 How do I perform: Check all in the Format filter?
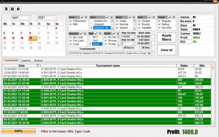click(170, 17)
